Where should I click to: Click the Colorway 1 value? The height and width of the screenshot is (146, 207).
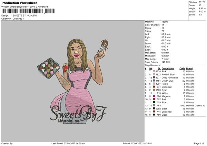(18, 19)
